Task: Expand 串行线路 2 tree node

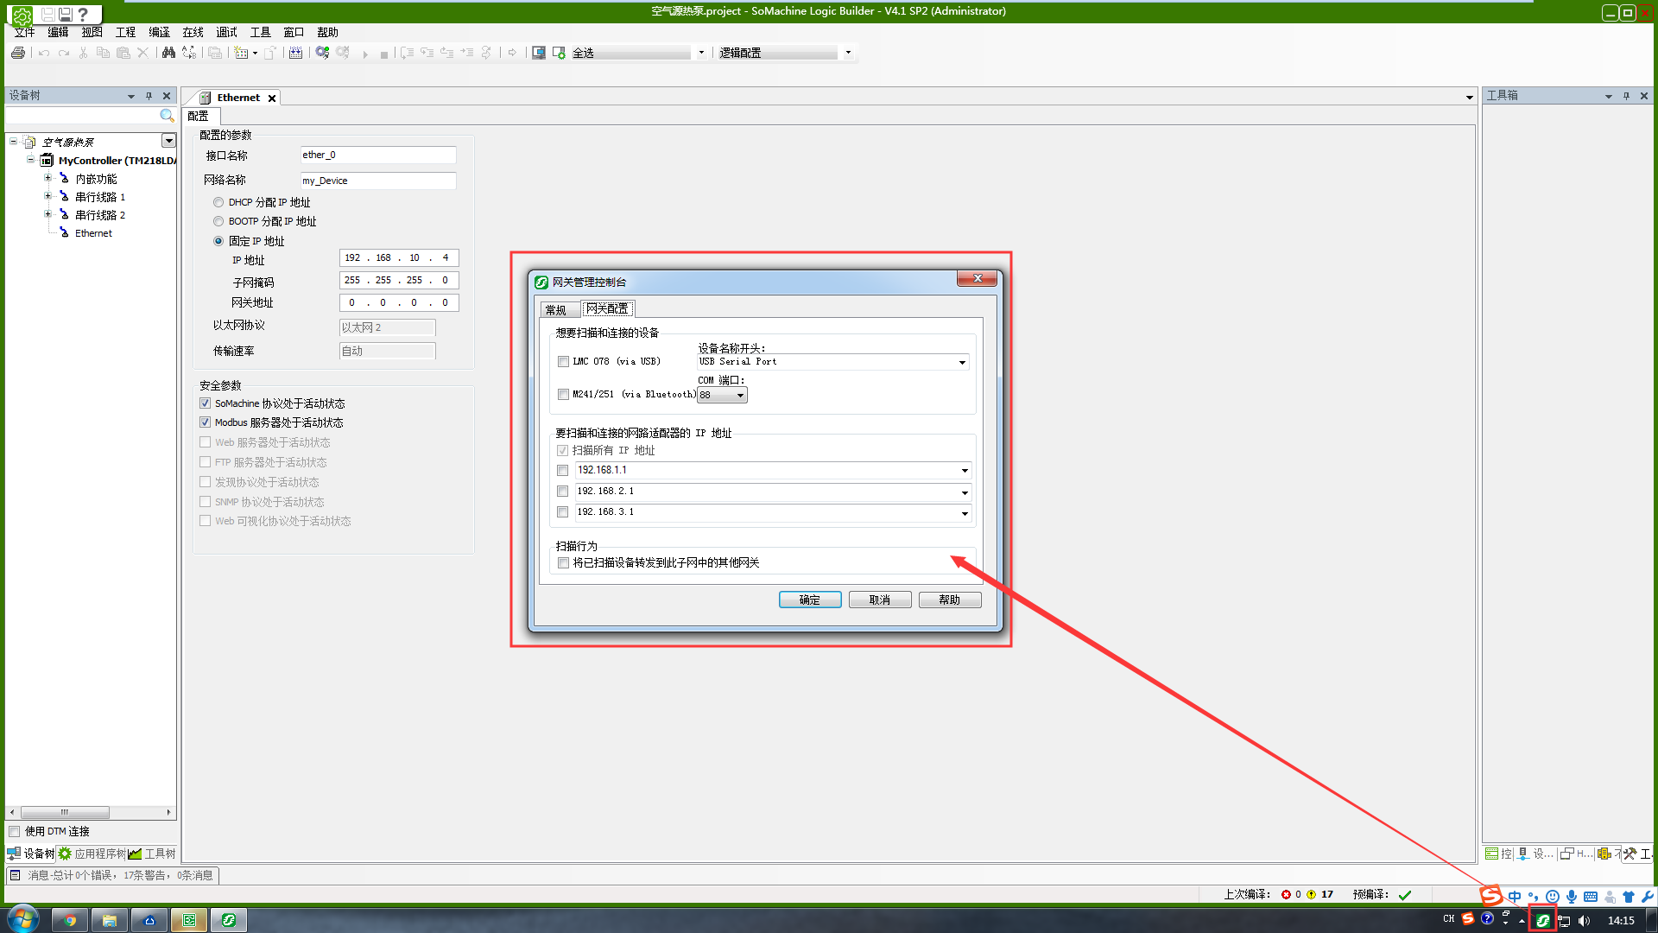Action: pos(48,214)
